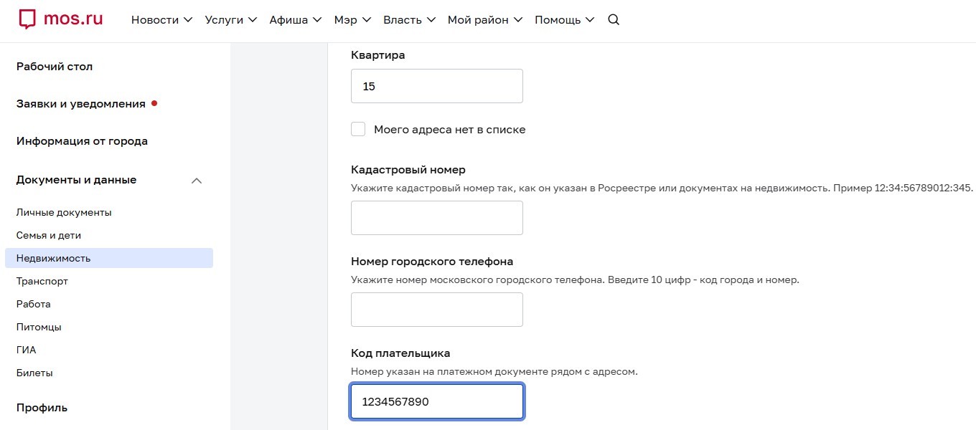The image size is (976, 430).
Task: Focus the Номер городского телефона field
Action: click(436, 310)
